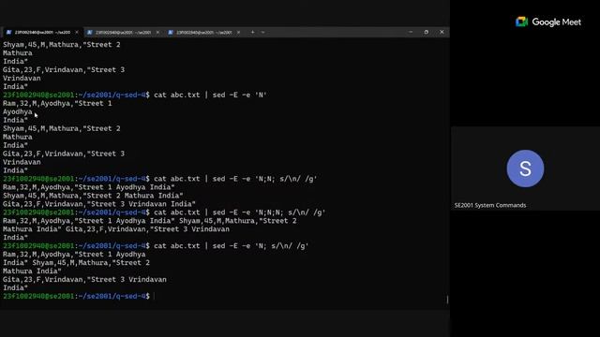The height and width of the screenshot is (337, 600).
Task: Click output line Shyam,45,M,Mathura,"Street 2 Mathura India"
Action: pos(93,196)
